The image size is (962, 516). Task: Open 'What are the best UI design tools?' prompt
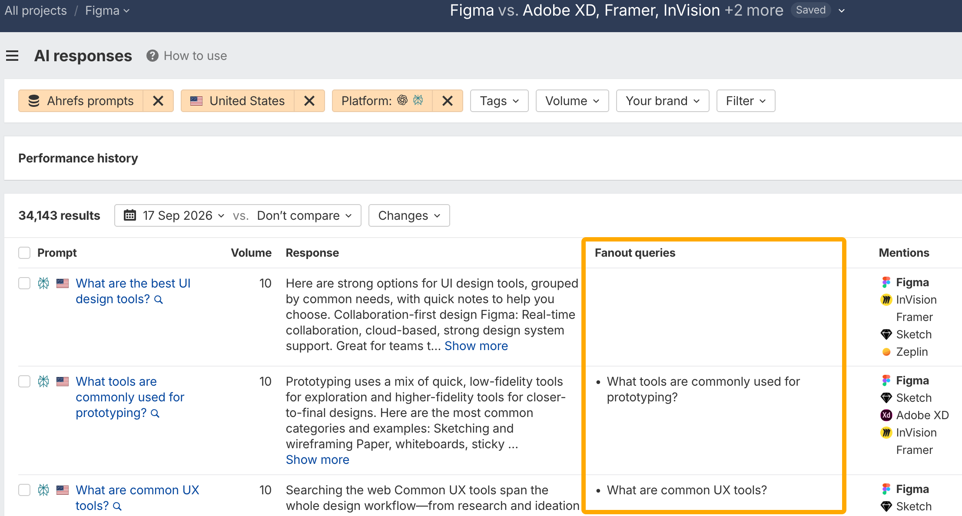pyautogui.click(x=133, y=291)
